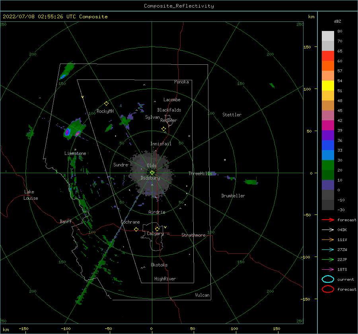The width and height of the screenshot is (358, 334).
Task: Click the Innisfail label
Action: tap(161, 144)
